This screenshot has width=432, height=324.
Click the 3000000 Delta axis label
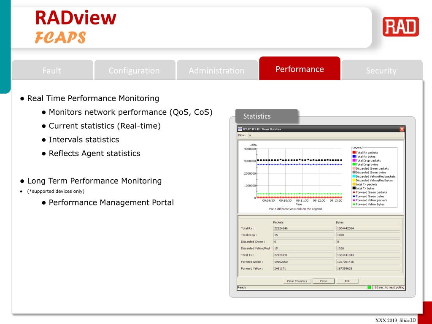coord(250,161)
